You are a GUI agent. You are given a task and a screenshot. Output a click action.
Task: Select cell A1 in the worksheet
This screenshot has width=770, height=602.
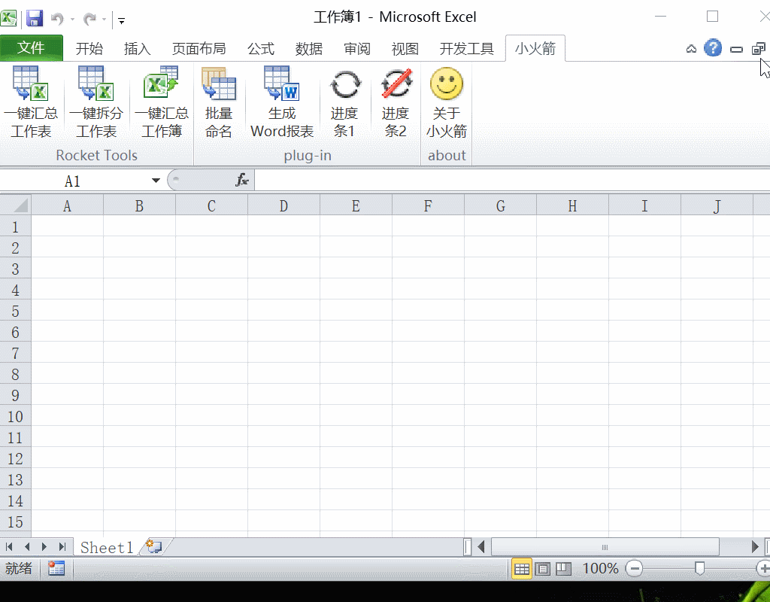[67, 226]
